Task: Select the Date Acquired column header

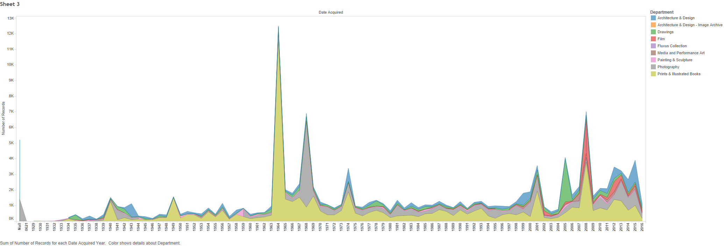Action: pos(331,12)
